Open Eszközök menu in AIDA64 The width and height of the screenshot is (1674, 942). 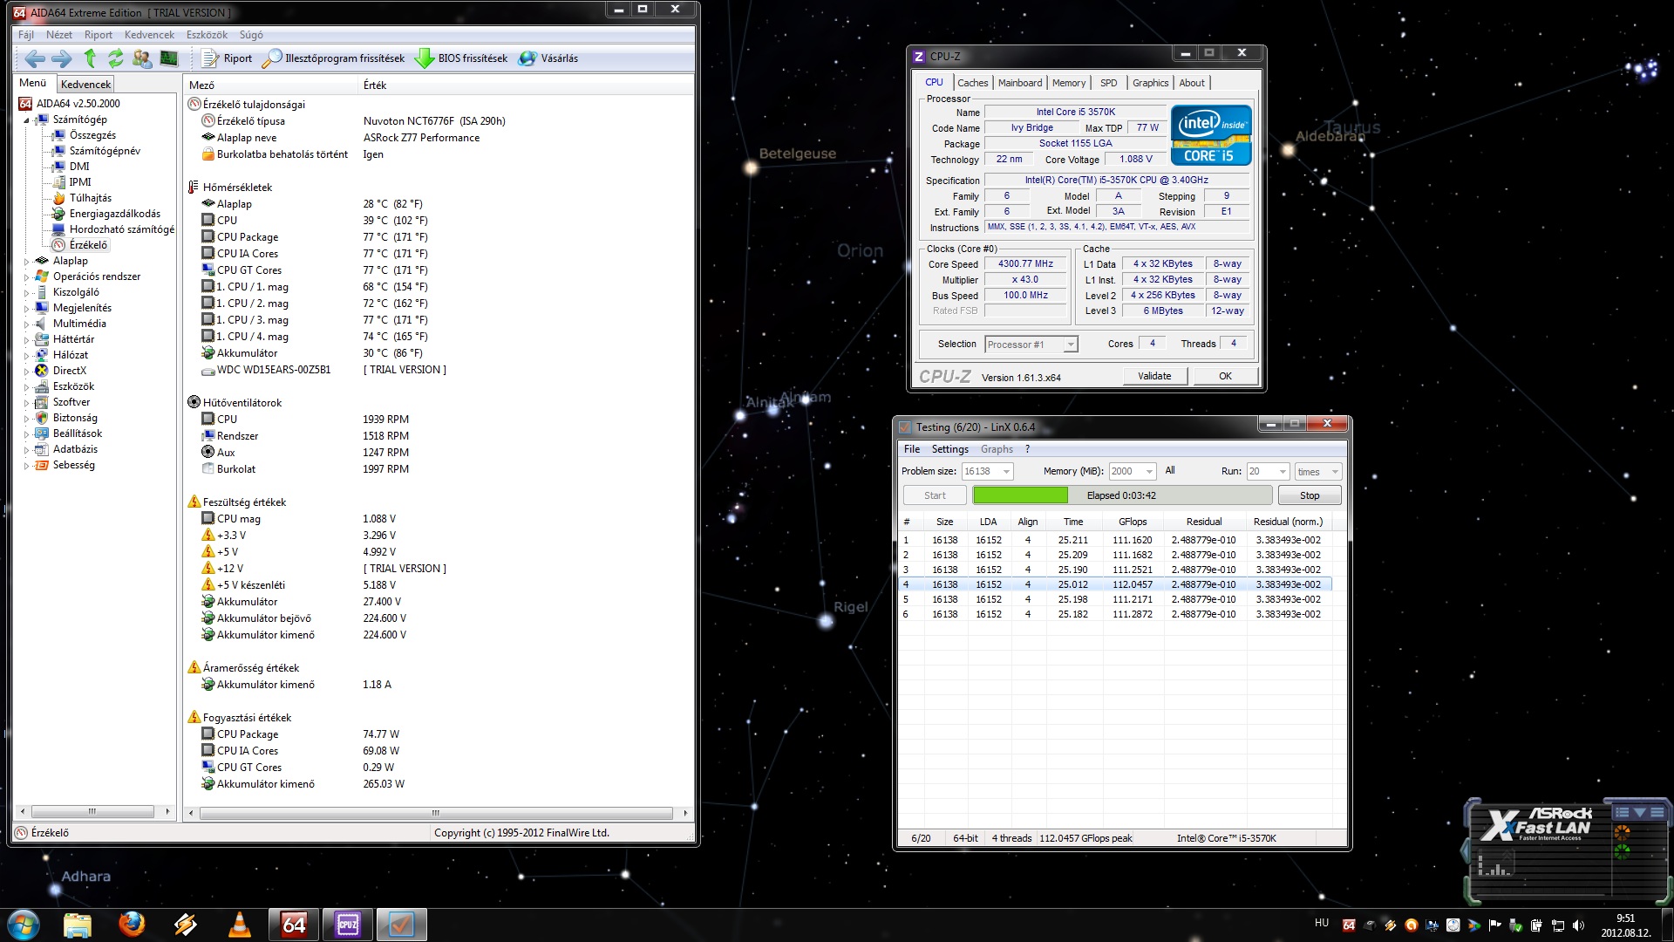tap(207, 35)
